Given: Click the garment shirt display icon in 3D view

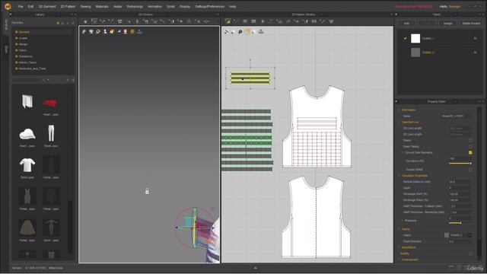Looking at the screenshot, I should (x=91, y=32).
